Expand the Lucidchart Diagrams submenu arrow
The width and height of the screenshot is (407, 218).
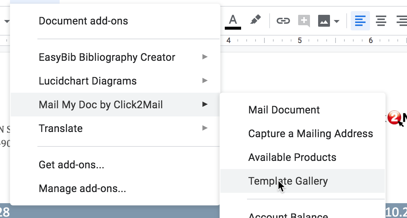click(x=205, y=80)
